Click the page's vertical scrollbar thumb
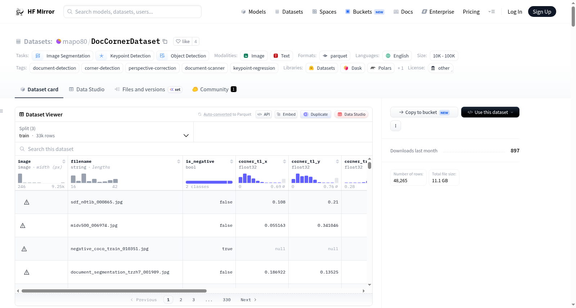This screenshot has height=308, width=576. pos(573,16)
